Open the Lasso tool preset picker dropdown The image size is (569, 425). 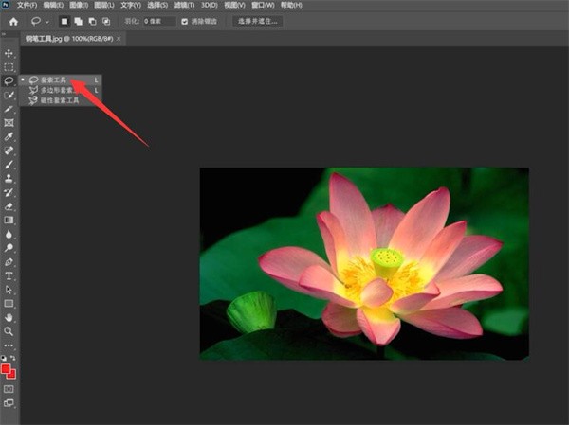coord(47,22)
